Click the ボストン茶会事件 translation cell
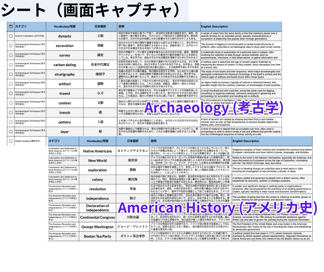 click(133, 236)
